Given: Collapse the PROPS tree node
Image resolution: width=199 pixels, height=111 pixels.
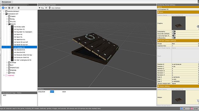Looking at the screenshot, I should tap(7, 24).
